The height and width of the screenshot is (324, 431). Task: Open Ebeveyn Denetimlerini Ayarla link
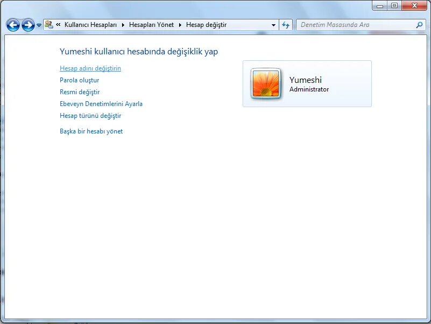pos(101,104)
